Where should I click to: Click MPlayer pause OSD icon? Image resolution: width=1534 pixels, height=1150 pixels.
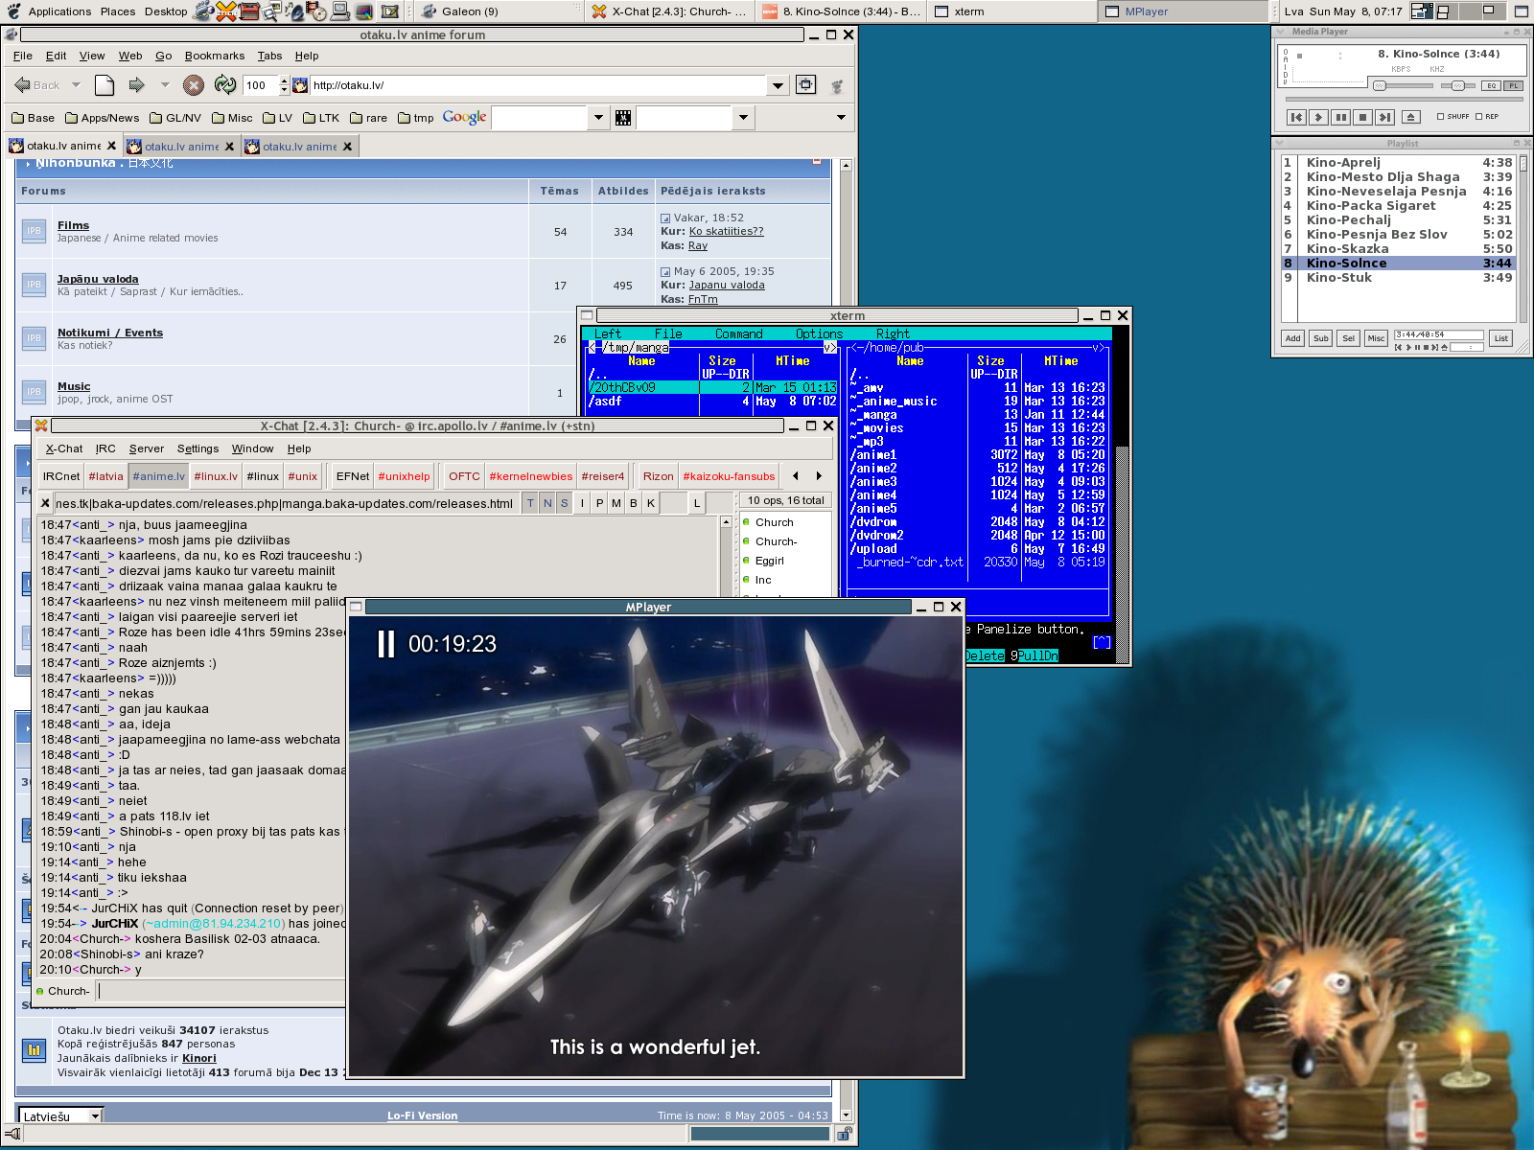click(x=386, y=644)
